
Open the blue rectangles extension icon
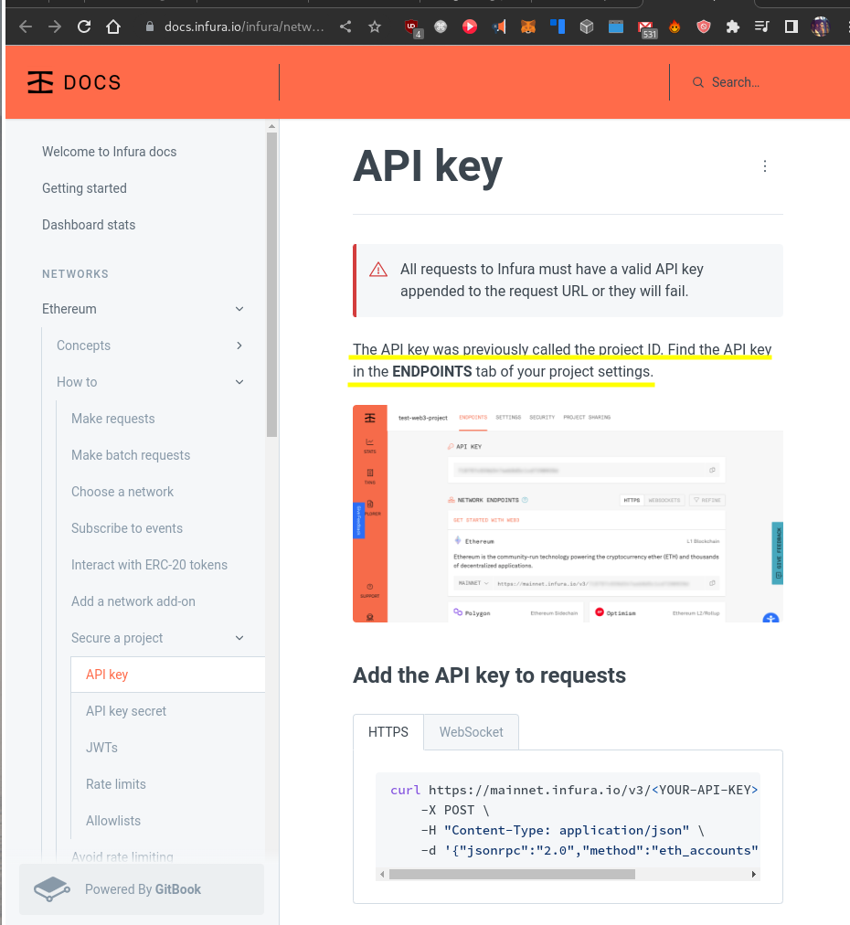pos(558,27)
